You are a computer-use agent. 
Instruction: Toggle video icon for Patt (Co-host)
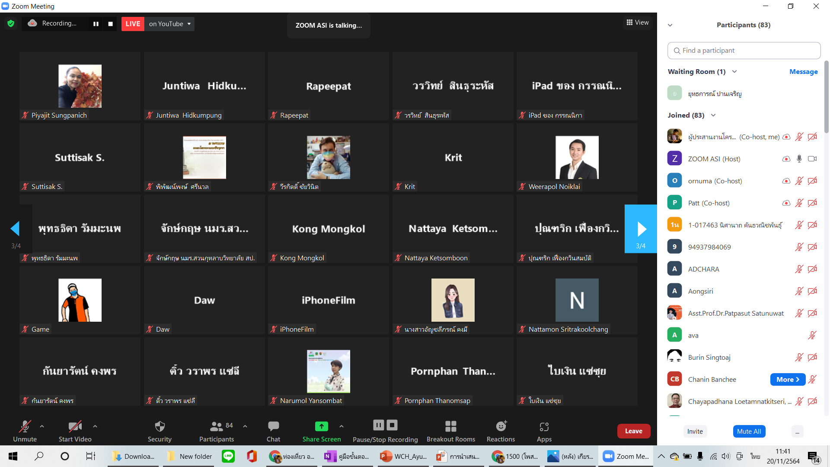tap(813, 203)
